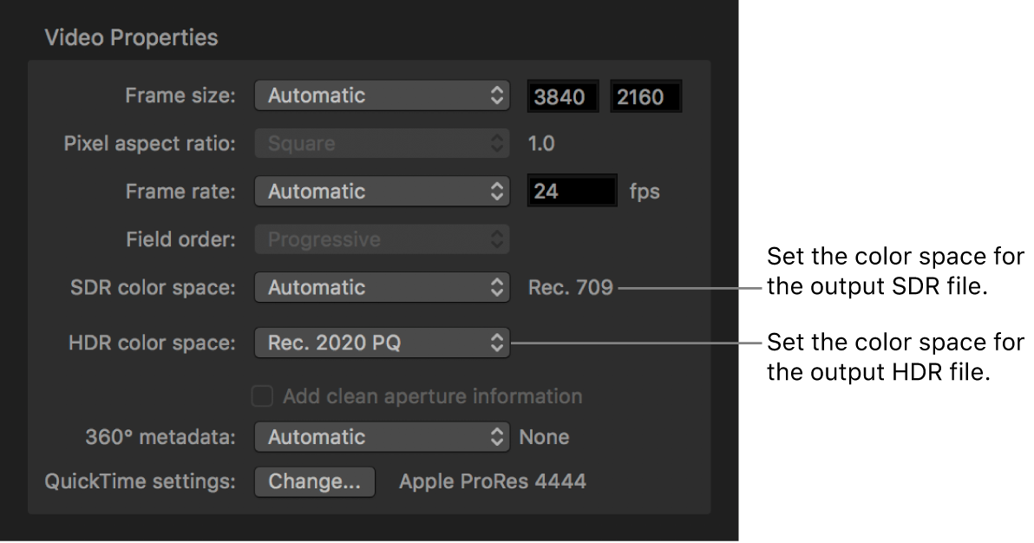Click the Field order dropdown chevron icon
Screen dimensions: 1034x543
pyautogui.click(x=497, y=239)
